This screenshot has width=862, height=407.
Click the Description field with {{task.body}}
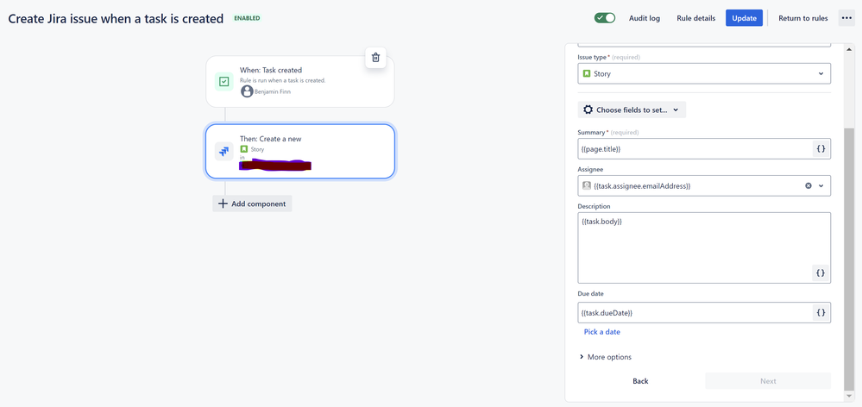pyautogui.click(x=704, y=247)
